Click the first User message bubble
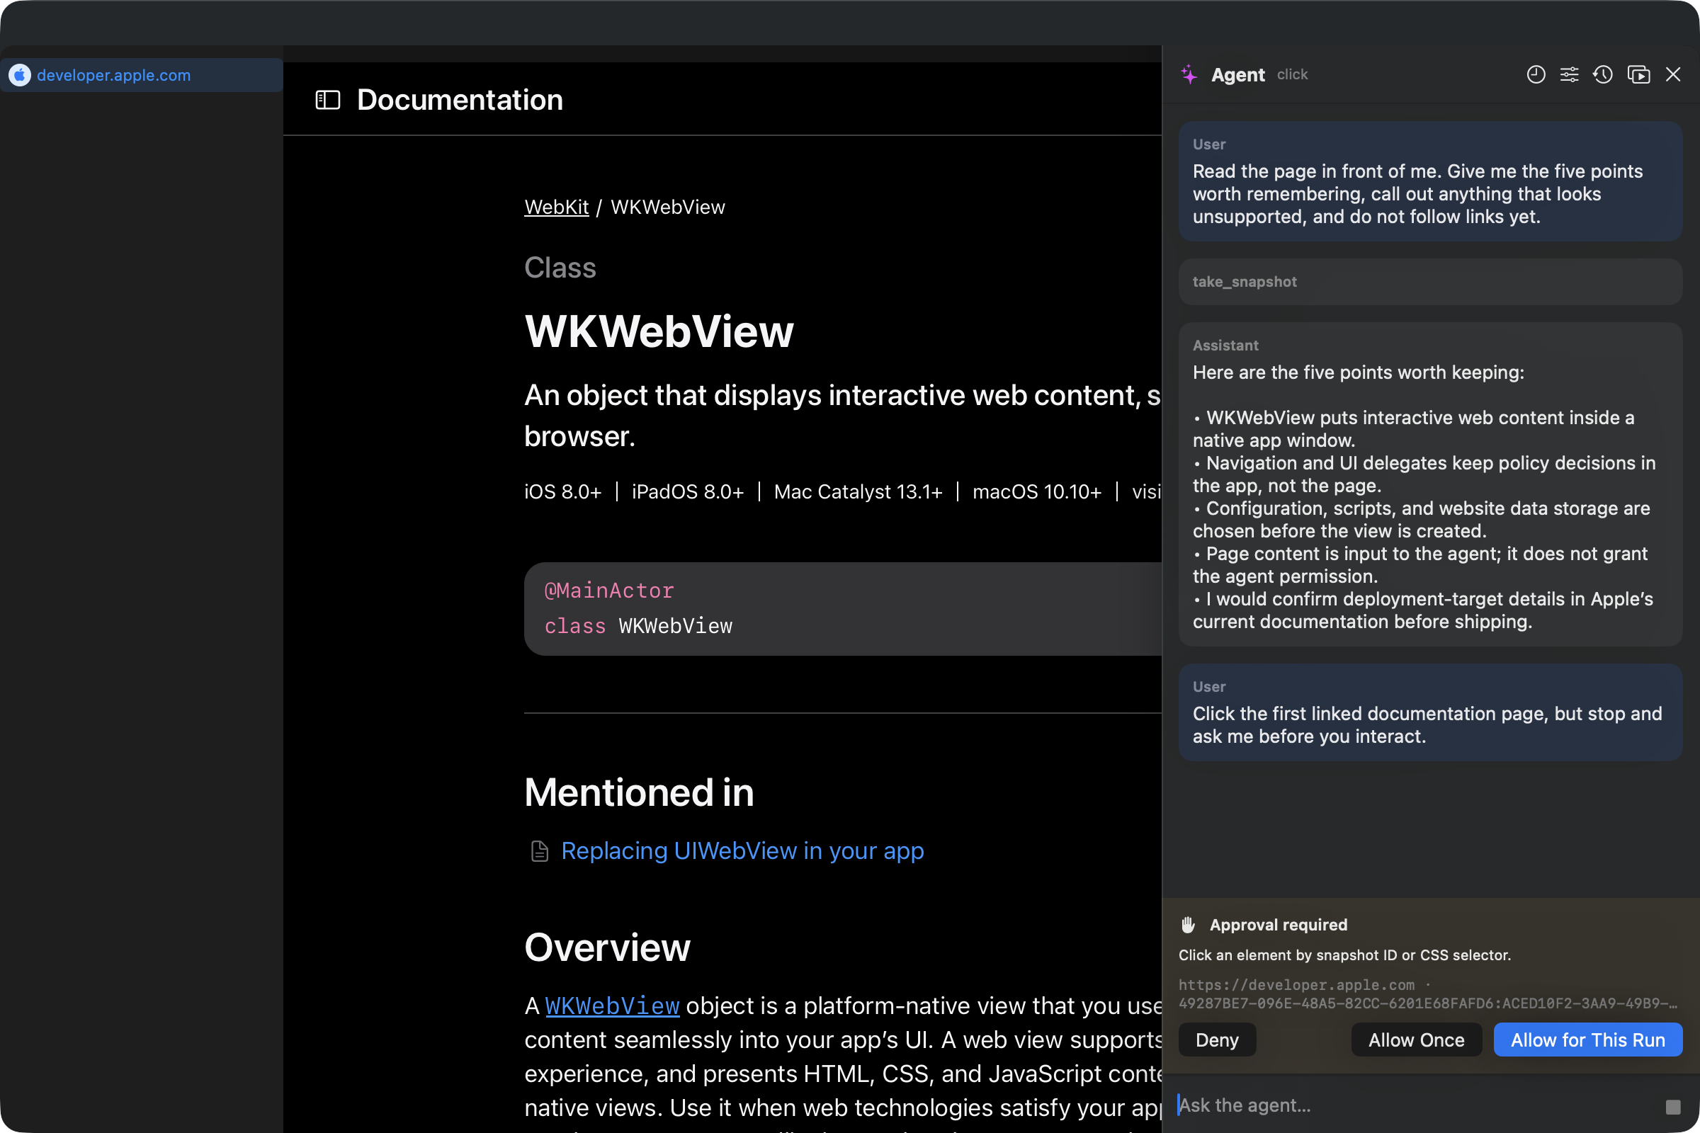The width and height of the screenshot is (1700, 1133). [1430, 181]
